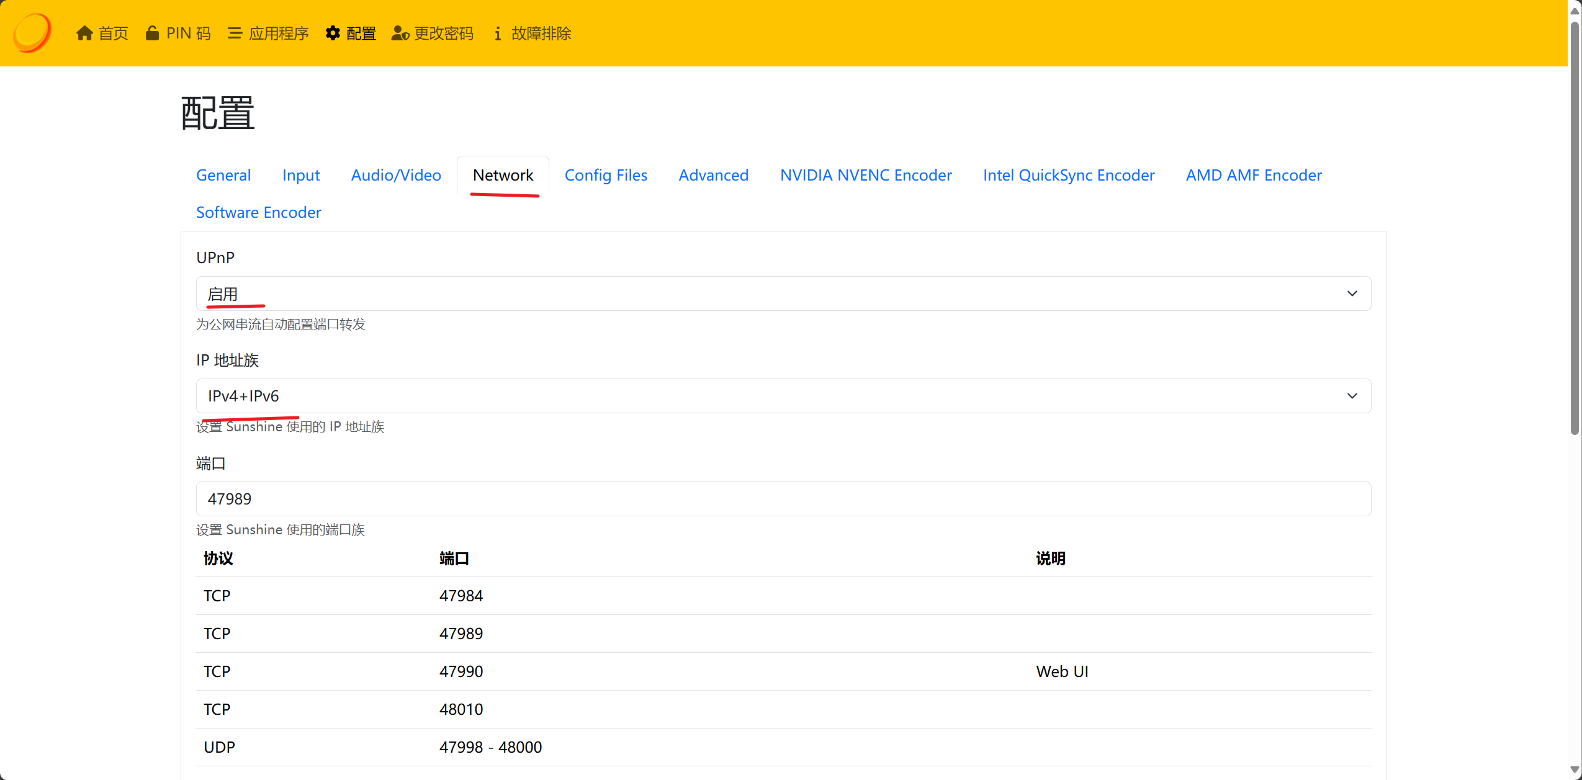
Task: Open the 配置 navbar link
Action: [x=351, y=34]
